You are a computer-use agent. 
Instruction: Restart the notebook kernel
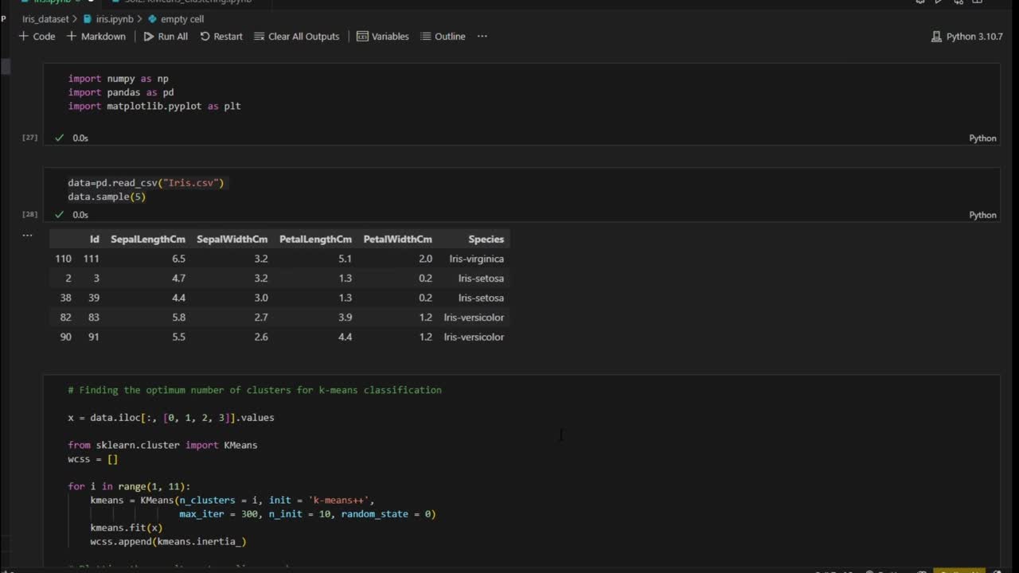221,37
